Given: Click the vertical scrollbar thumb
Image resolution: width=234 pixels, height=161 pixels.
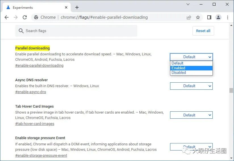Looking at the screenshot, I should point(231,90).
